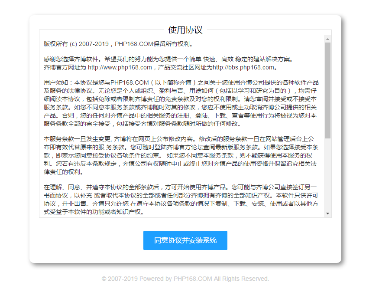Screen dimensions: 366x286
Task: Click the copyright line 版权所有 (c) 2007-2019
Action: point(119,44)
